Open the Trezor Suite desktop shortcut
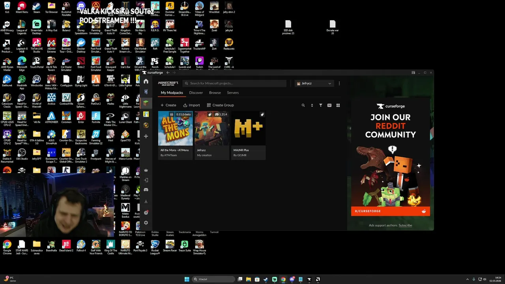 pos(185,246)
